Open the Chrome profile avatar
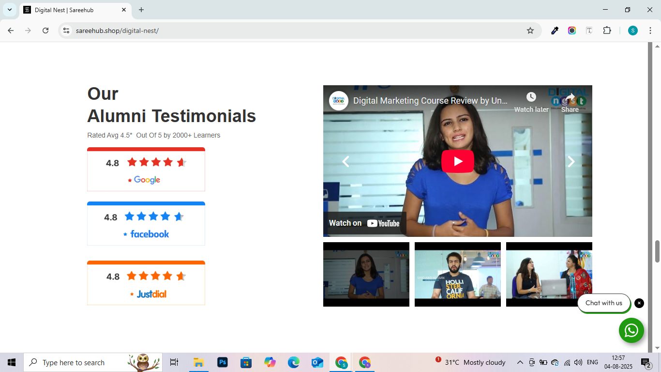 point(633,31)
